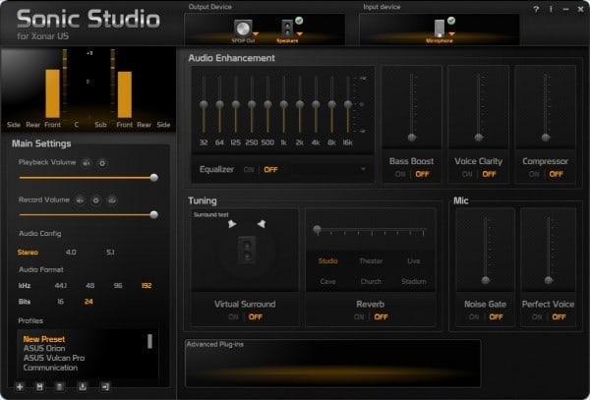
Task: Expand the Microphone dropdown arrow
Action: [x=451, y=34]
